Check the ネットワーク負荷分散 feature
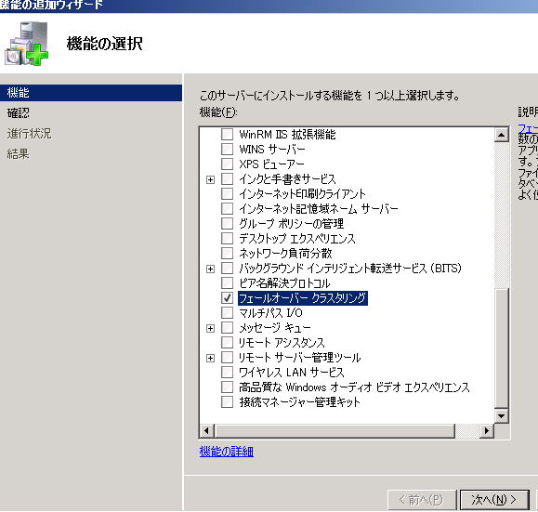 pos(227,254)
